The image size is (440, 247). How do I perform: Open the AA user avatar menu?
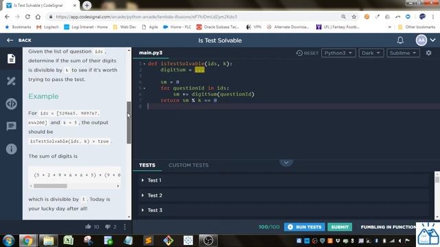coord(421,40)
